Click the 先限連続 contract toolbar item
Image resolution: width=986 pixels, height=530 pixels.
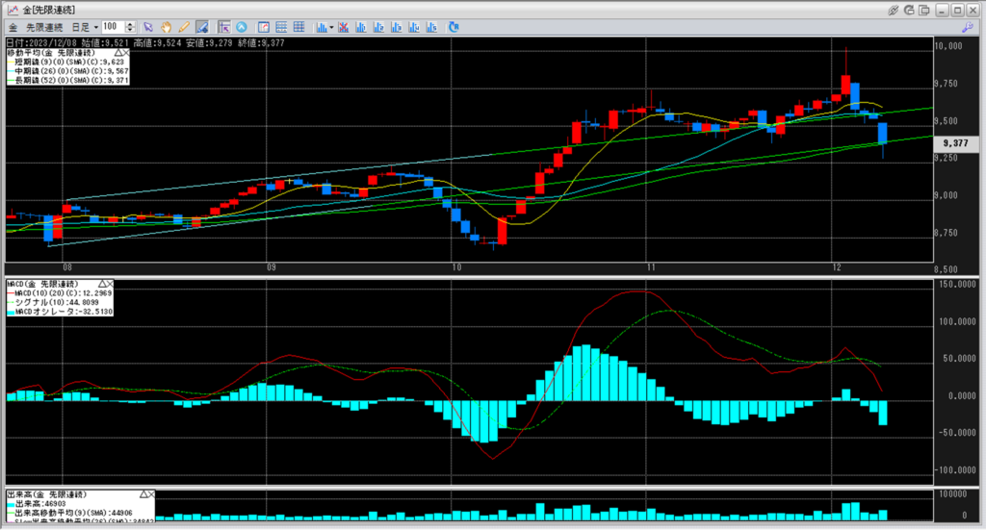45,26
